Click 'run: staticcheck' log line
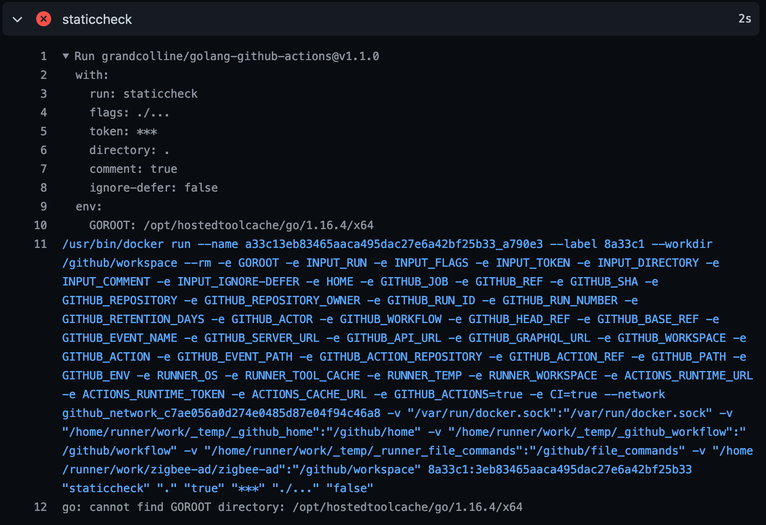This screenshot has height=525, width=766. point(144,94)
